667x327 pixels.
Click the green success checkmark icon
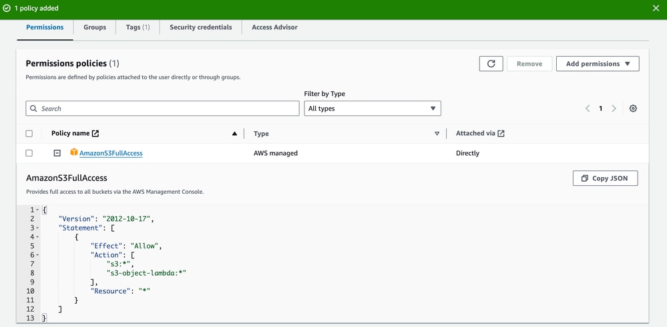[x=7, y=8]
